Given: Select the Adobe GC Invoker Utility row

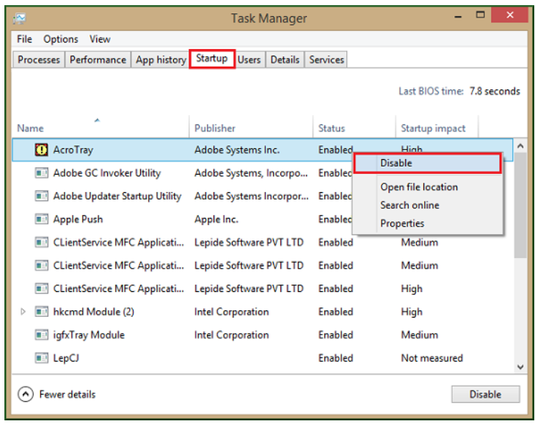Looking at the screenshot, I should pyautogui.click(x=262, y=173).
